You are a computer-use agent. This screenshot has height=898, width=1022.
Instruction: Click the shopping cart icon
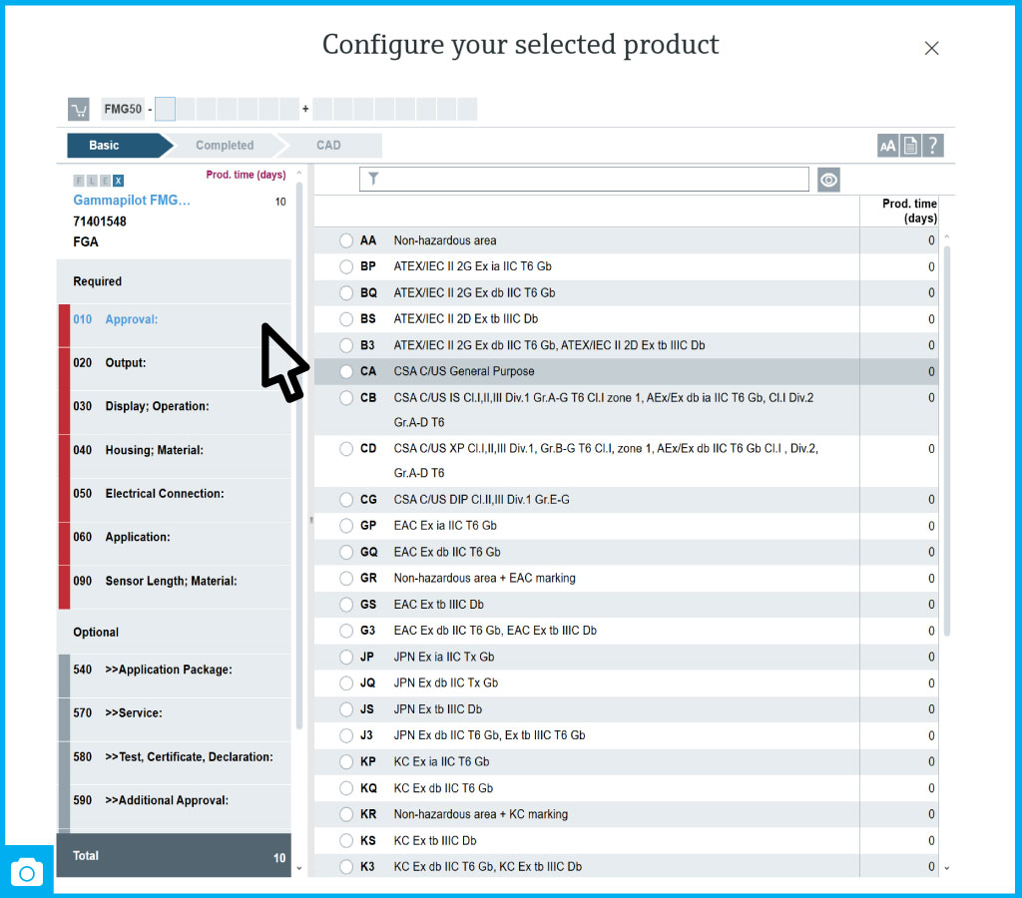pos(79,110)
